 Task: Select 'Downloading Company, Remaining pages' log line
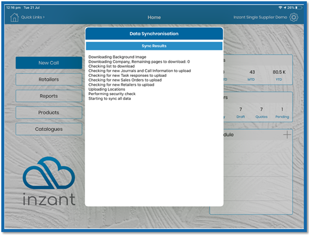(x=139, y=61)
